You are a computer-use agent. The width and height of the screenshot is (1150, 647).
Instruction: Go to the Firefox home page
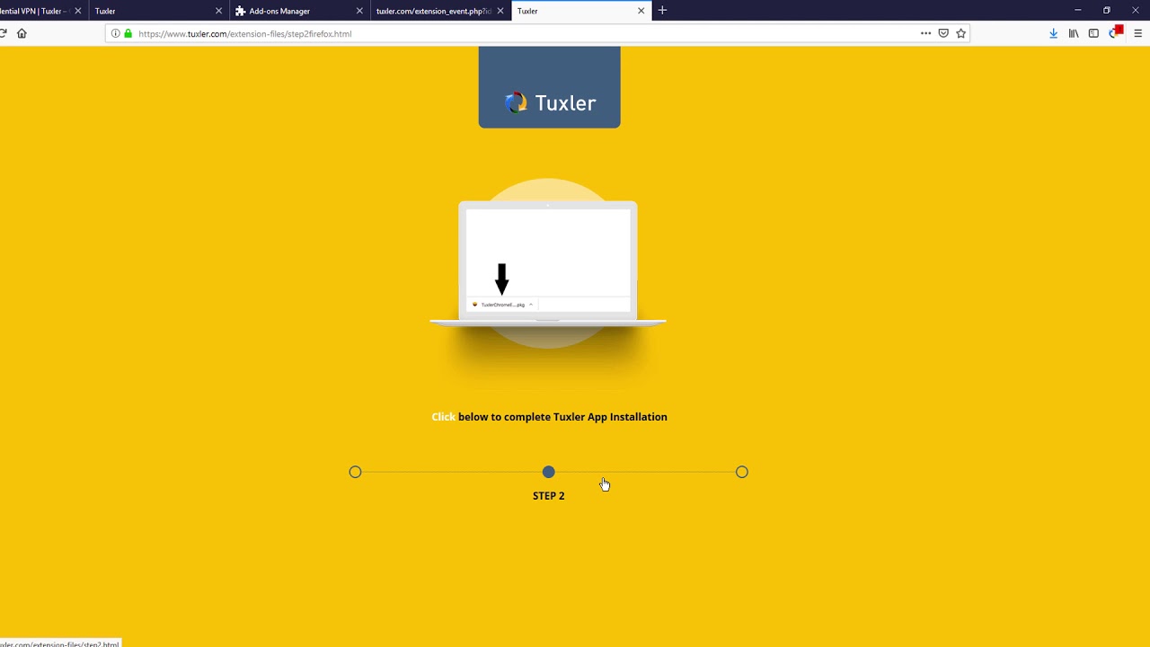[x=22, y=33]
